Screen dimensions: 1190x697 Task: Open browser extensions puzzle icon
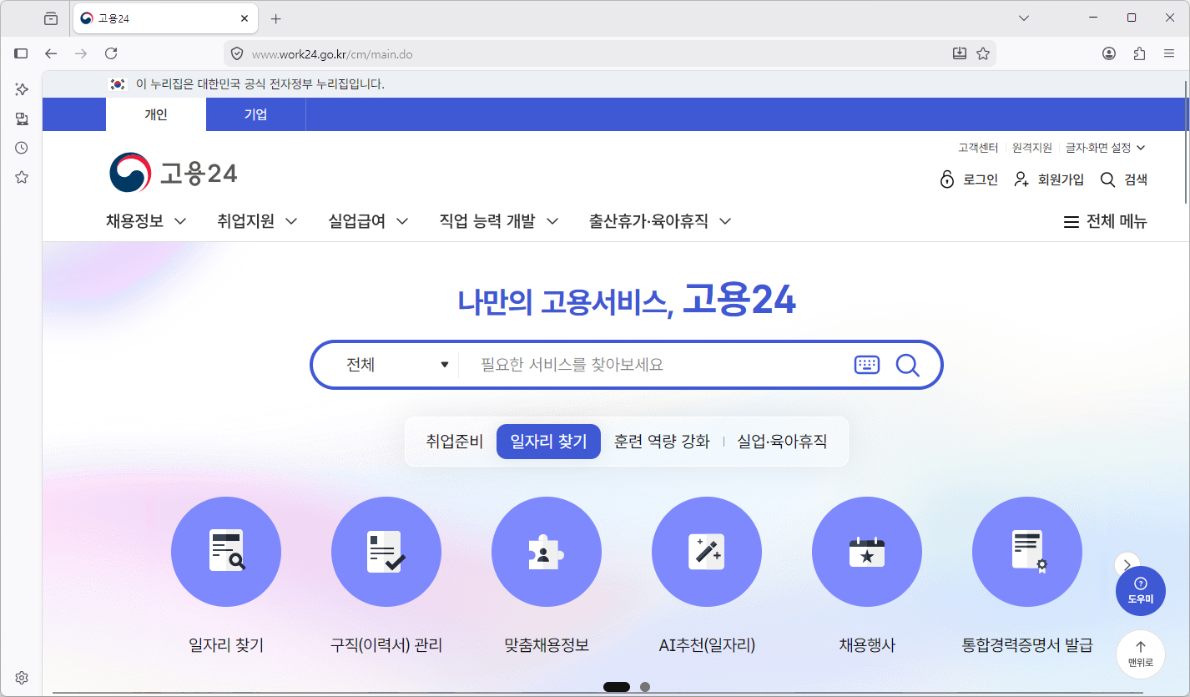1139,53
